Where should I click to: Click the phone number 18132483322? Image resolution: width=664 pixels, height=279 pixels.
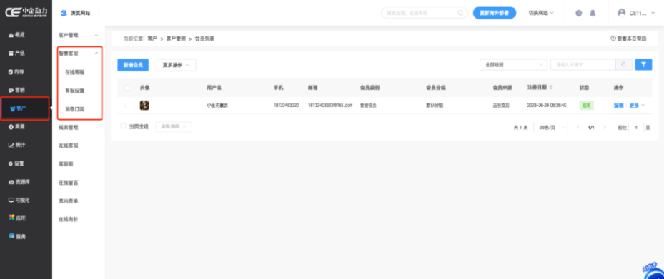tap(286, 106)
